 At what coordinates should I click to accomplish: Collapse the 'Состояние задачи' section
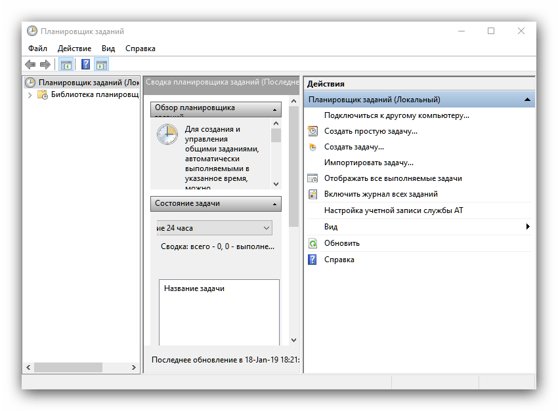pos(276,204)
